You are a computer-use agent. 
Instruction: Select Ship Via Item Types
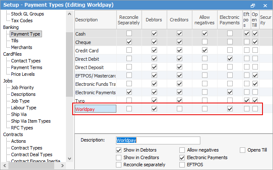[x=31, y=121]
